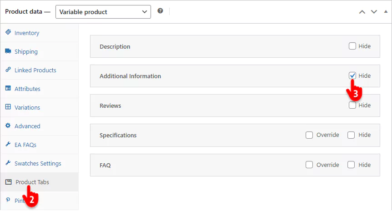Click the EA FAQs wrench icon

coord(8,145)
